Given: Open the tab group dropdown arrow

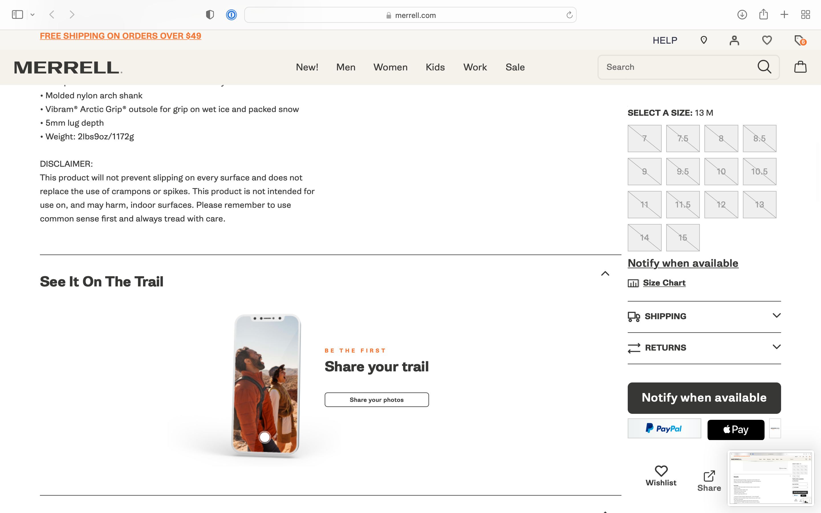Looking at the screenshot, I should pos(32,15).
